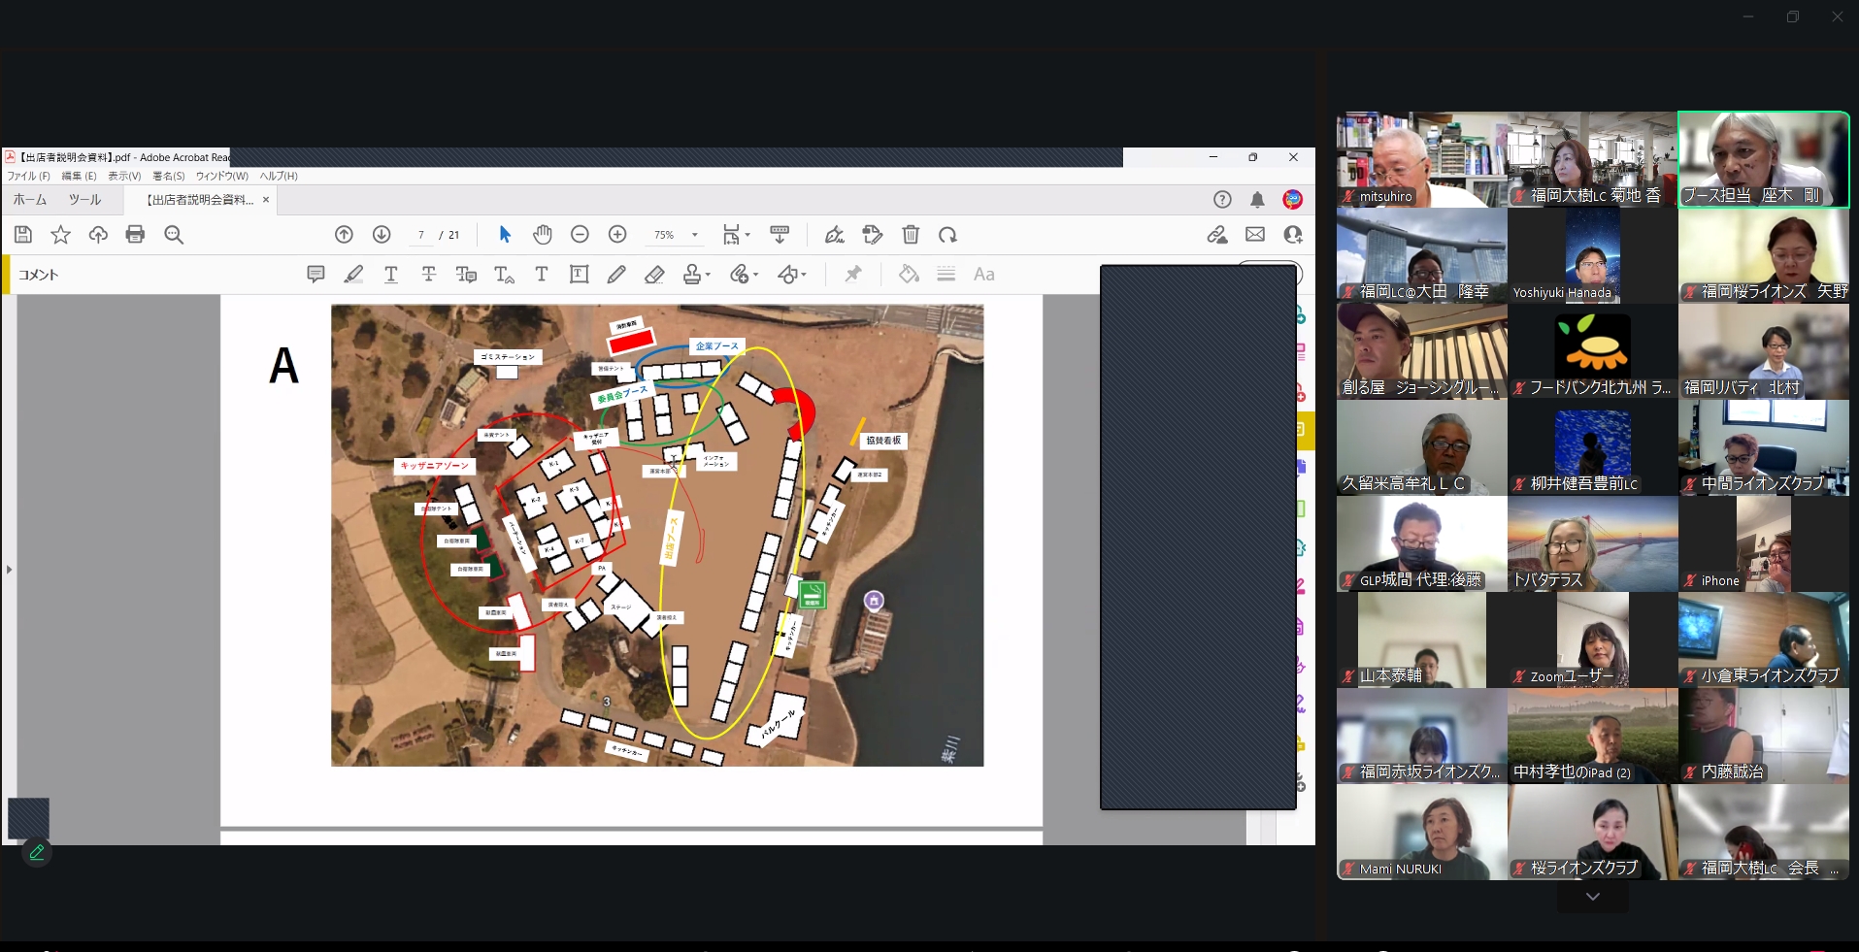Toggle the keep tool selected pin
This screenshot has width=1859, height=952.
pos(852,275)
